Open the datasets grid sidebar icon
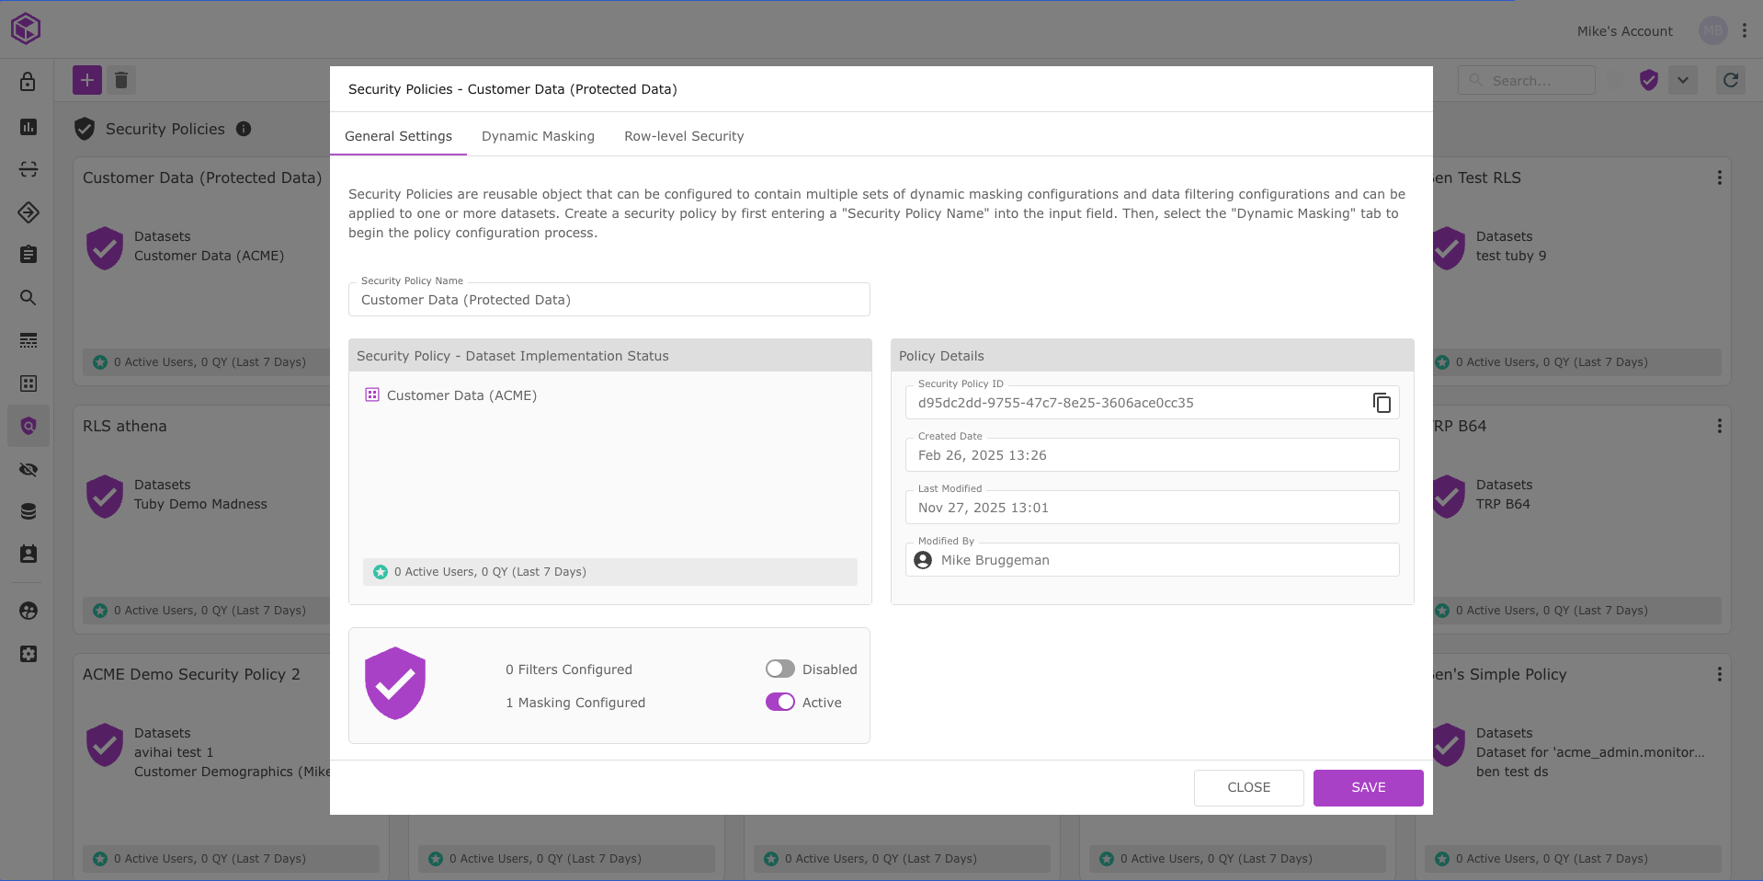This screenshot has height=881, width=1763. (x=28, y=383)
